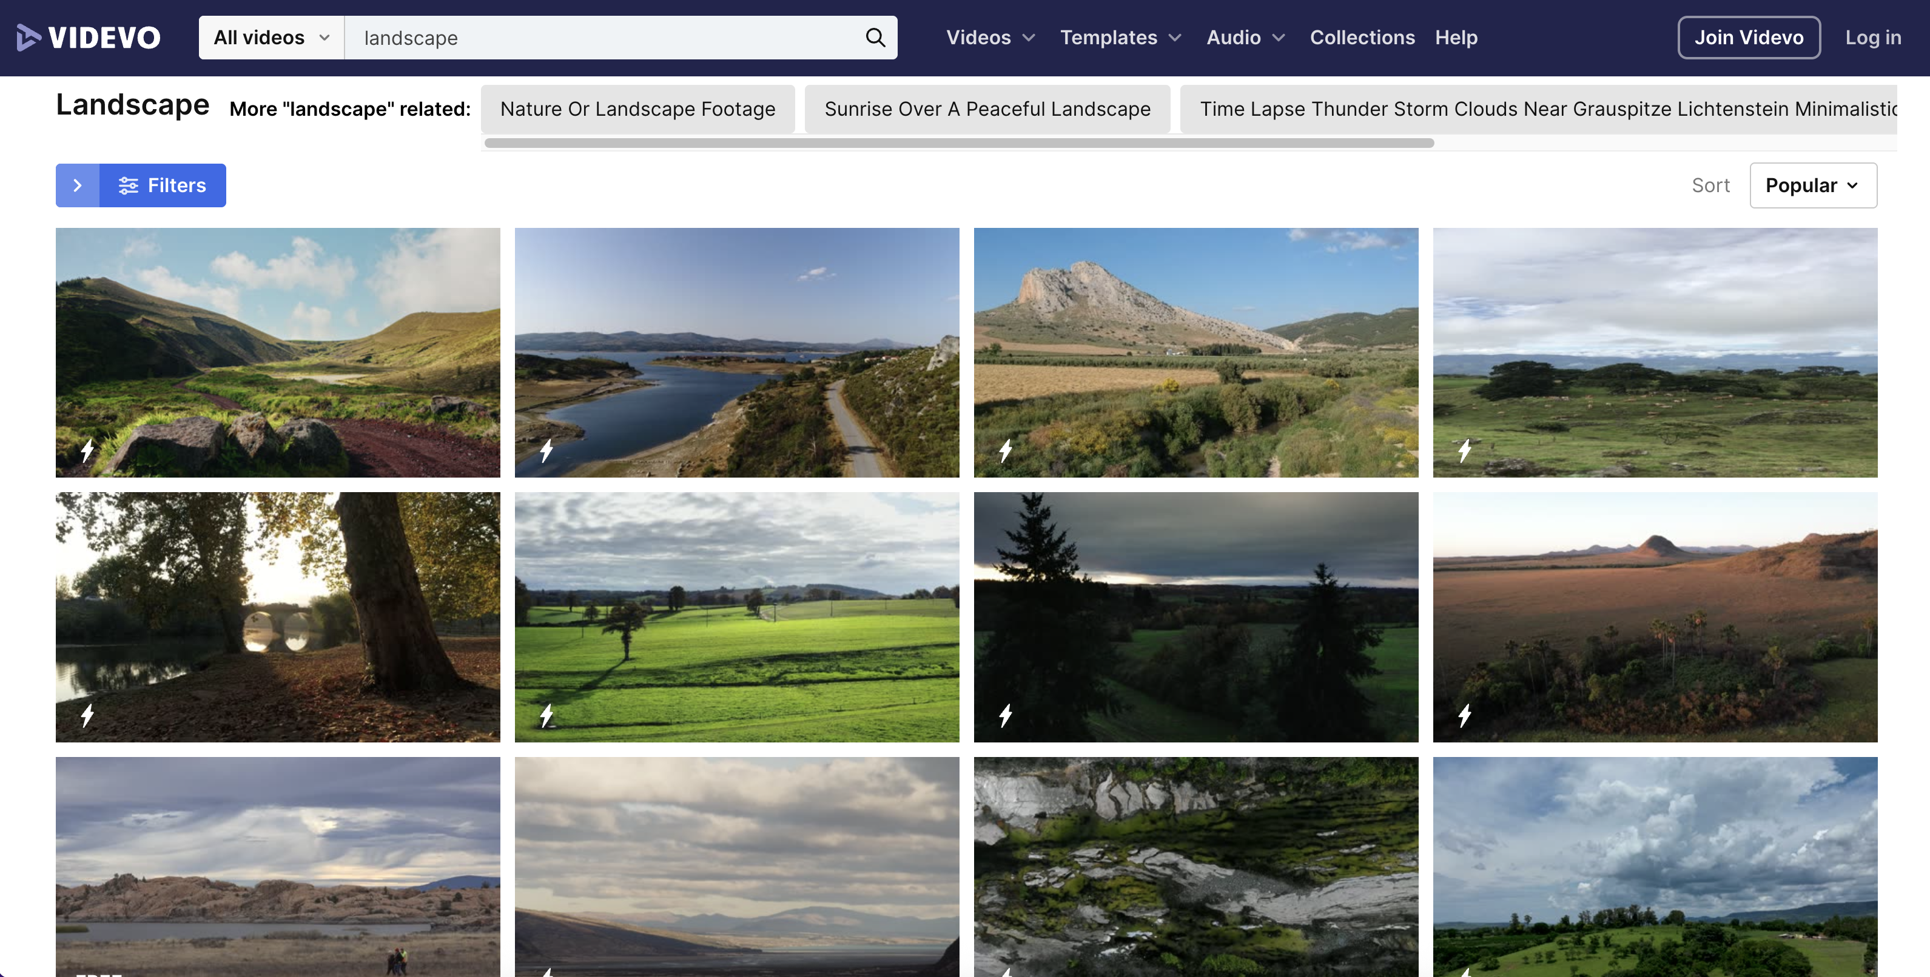
Task: Click the search magnifier icon
Action: click(875, 37)
